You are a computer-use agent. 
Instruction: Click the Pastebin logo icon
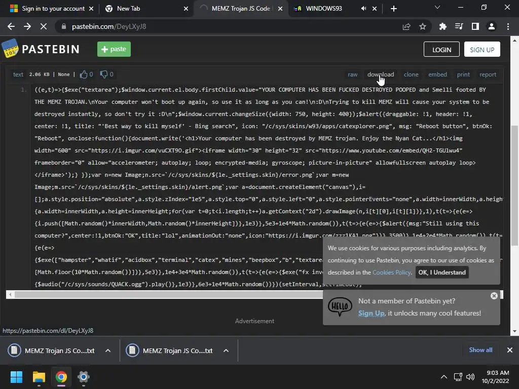pyautogui.click(x=10, y=49)
